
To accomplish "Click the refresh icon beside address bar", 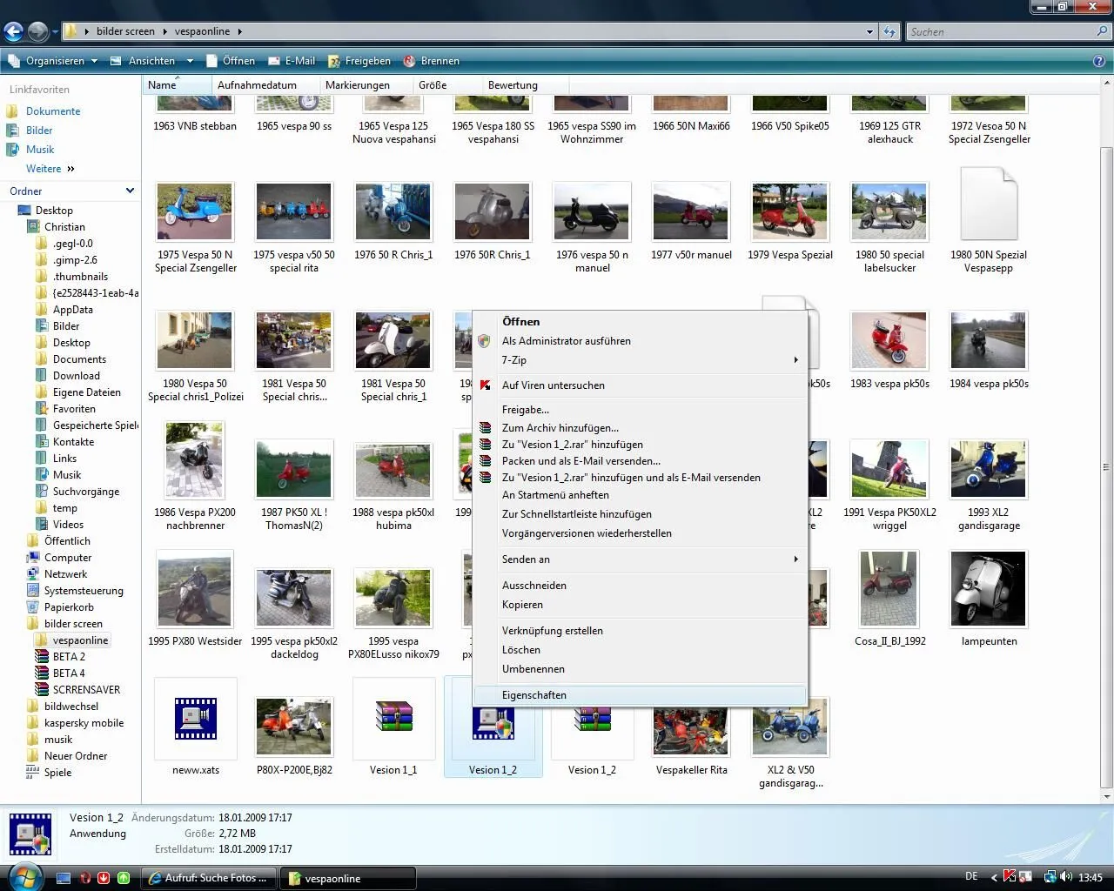I will (889, 31).
